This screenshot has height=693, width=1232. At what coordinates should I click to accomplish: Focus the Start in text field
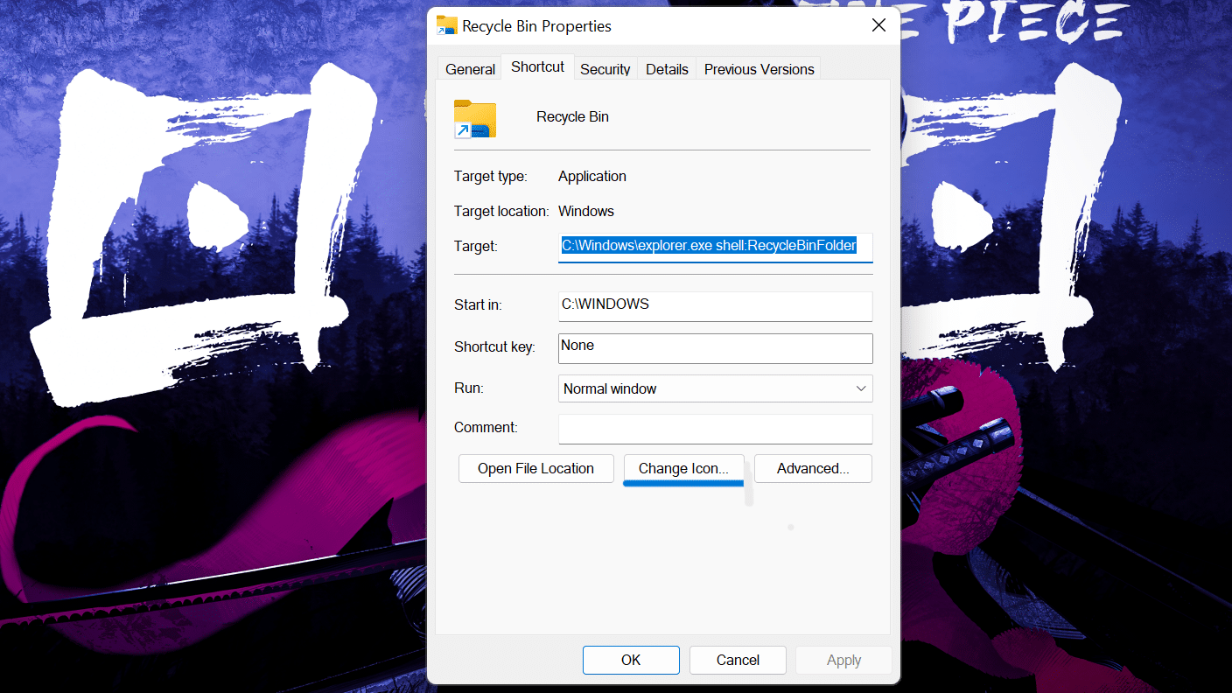tap(715, 305)
